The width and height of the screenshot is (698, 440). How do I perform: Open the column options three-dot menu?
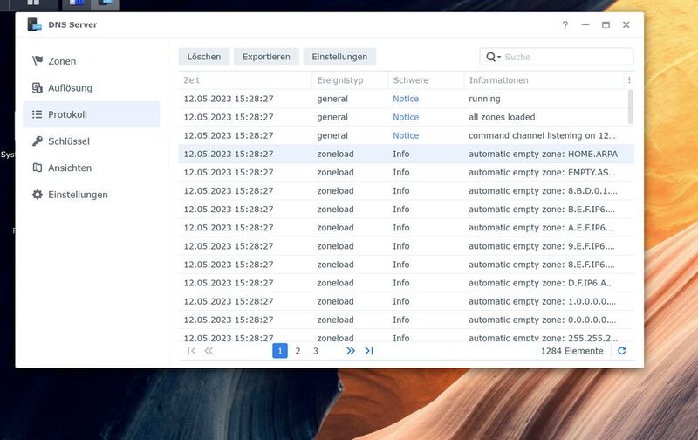pos(629,80)
